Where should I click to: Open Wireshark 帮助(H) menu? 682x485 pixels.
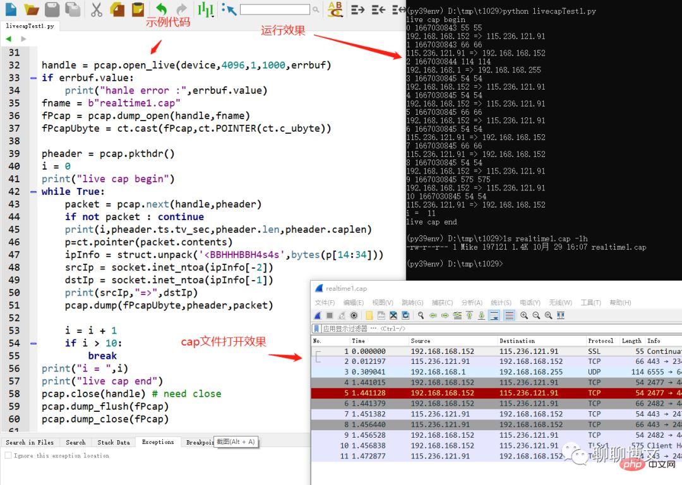[x=620, y=303]
